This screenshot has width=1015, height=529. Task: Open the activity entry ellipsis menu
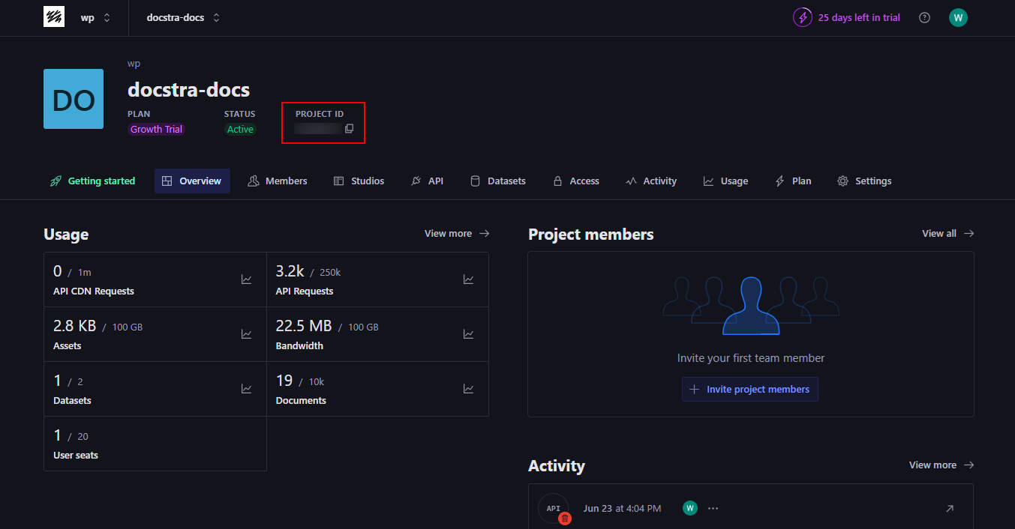[713, 509]
